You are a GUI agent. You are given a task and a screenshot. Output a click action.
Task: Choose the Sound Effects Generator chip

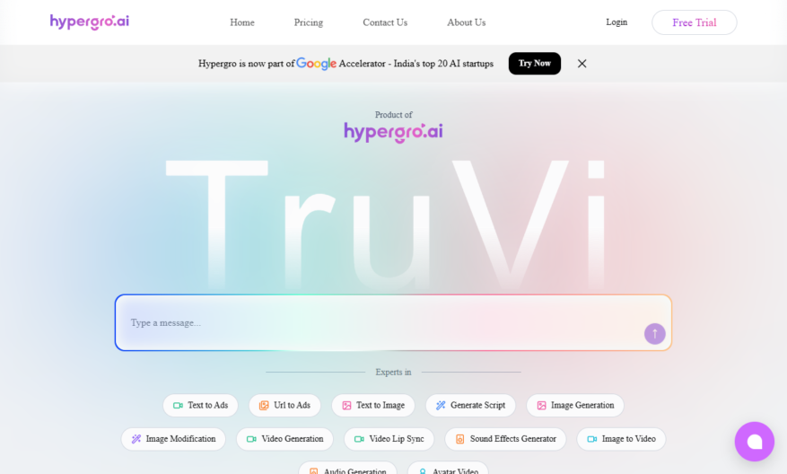(x=505, y=439)
